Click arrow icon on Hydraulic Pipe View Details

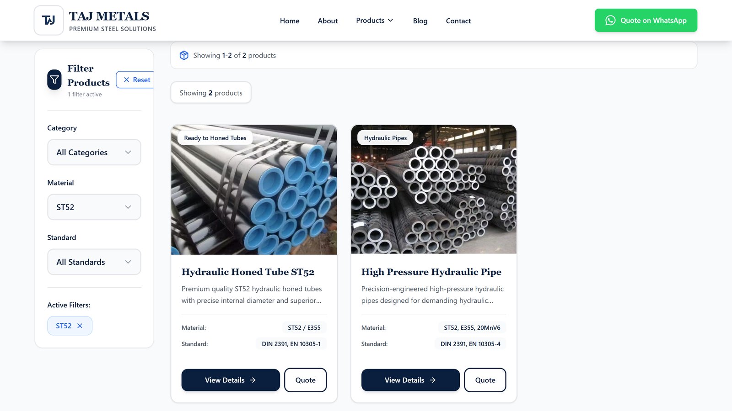coord(432,380)
